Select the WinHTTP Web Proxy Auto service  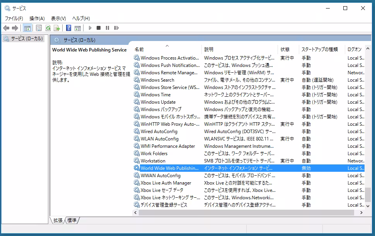tap(249, 124)
